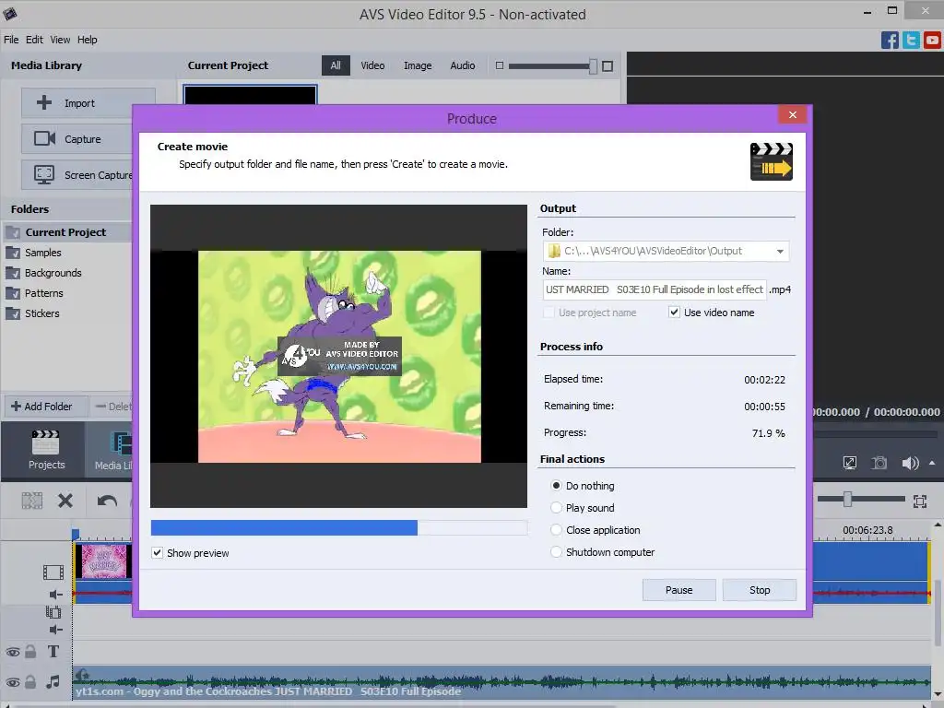The height and width of the screenshot is (708, 944).
Task: Select the Do nothing radio button
Action: point(556,485)
